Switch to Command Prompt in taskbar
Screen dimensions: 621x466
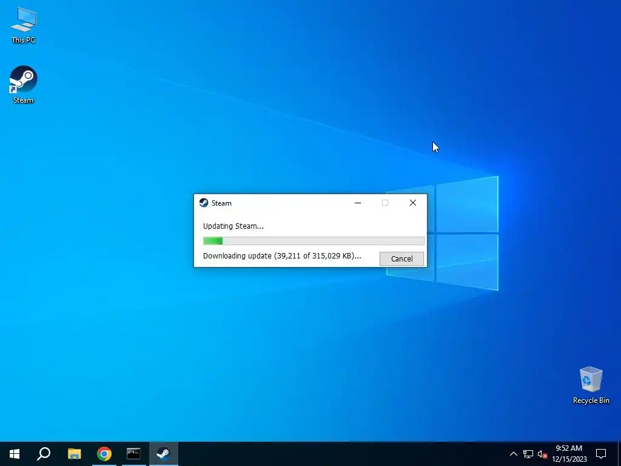(133, 454)
